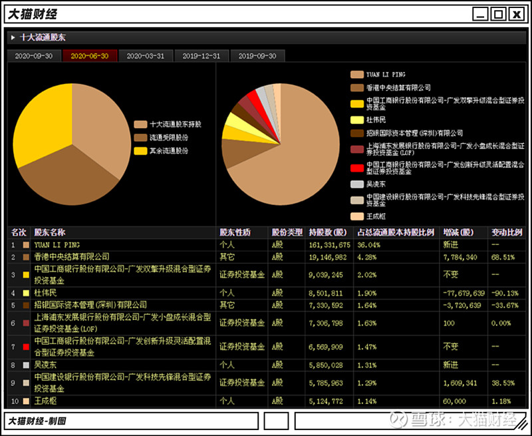Click the 王成枢 legend swatch

coord(357,216)
